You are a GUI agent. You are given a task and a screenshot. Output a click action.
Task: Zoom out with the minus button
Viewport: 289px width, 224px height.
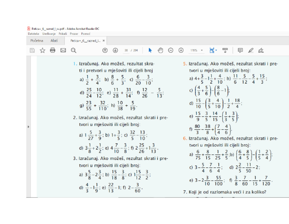(170, 50)
